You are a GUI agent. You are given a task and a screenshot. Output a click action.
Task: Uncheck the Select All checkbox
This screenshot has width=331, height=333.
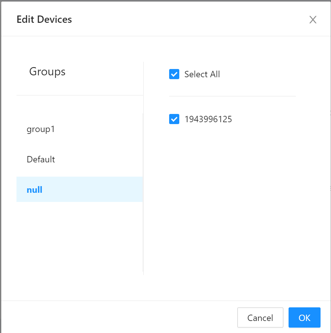point(174,74)
